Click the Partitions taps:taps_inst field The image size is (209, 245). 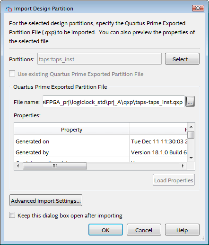click(99, 59)
